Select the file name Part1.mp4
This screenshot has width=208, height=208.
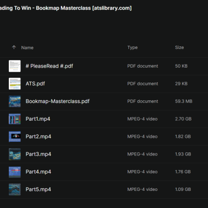pos(38,119)
